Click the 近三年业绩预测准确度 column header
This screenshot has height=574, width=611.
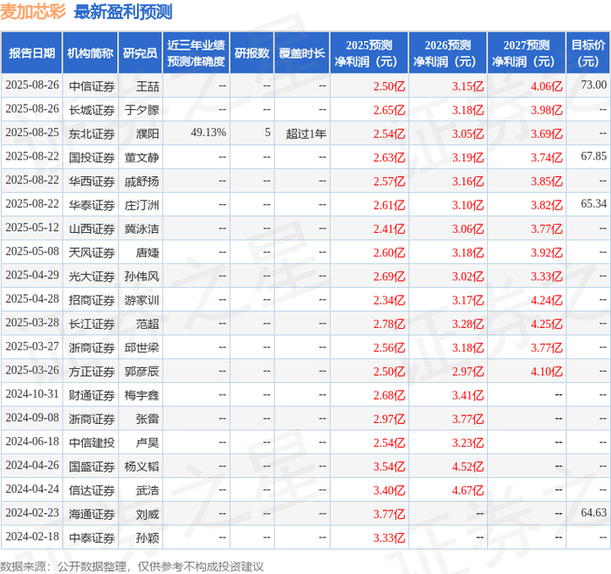click(196, 53)
